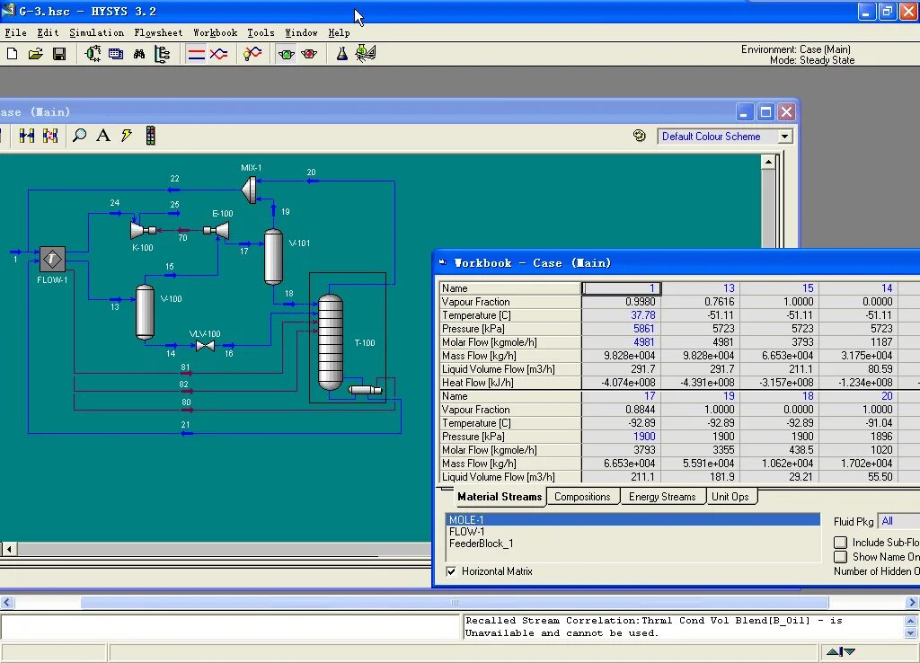Click main window horizontal scrollbar right arrow
This screenshot has width=920, height=663.
(x=912, y=602)
